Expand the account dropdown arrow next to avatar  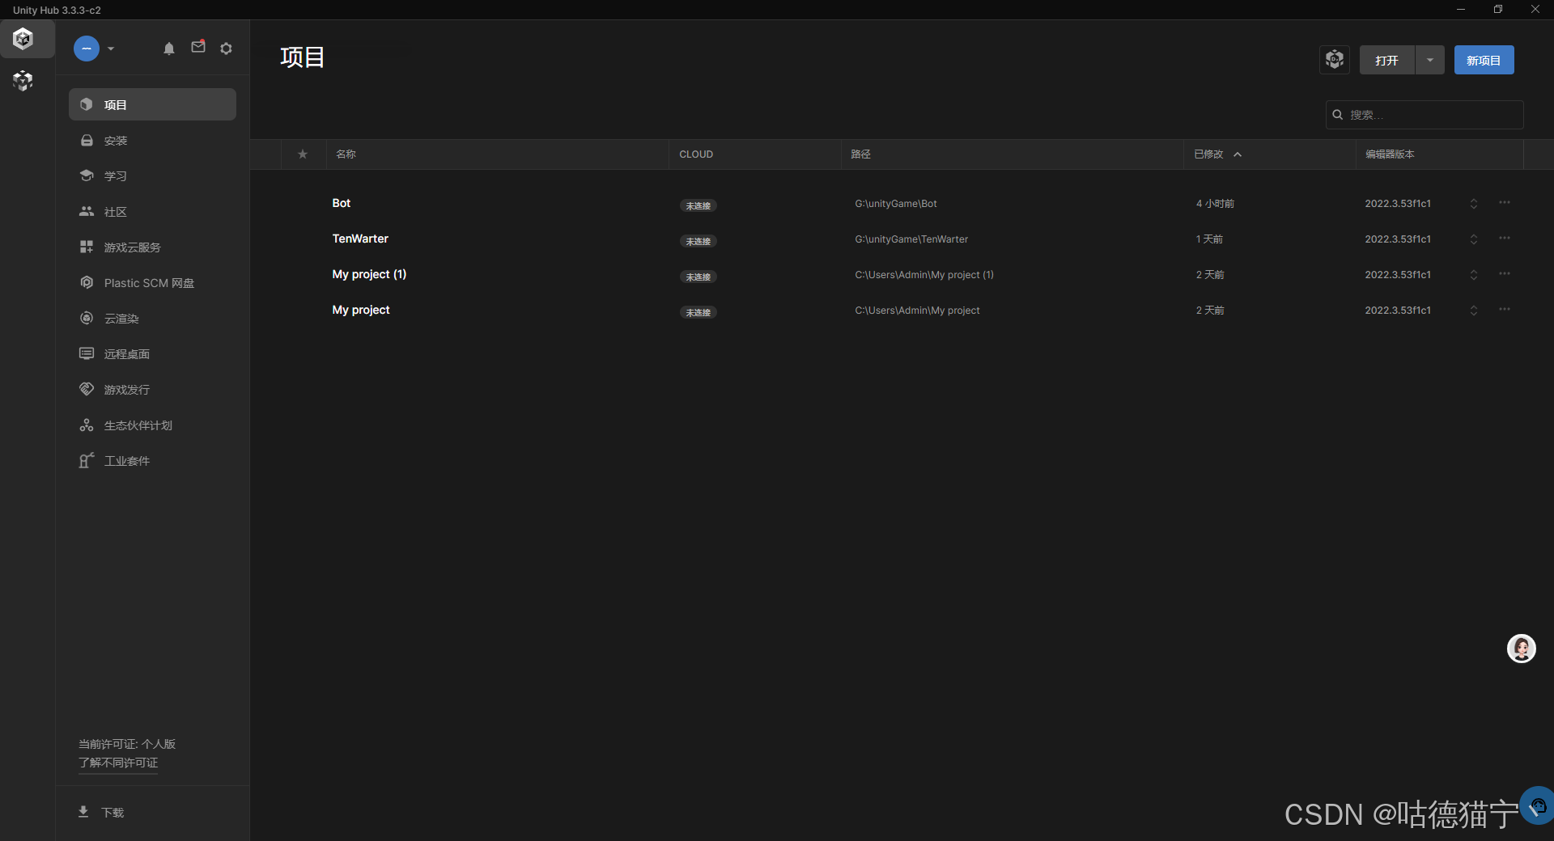click(111, 49)
